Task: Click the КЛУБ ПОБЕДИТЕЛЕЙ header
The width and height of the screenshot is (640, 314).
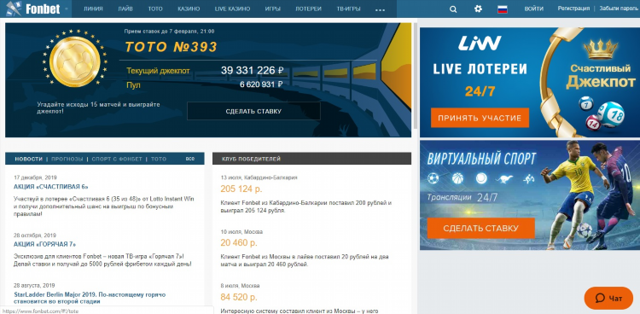Action: pos(252,159)
